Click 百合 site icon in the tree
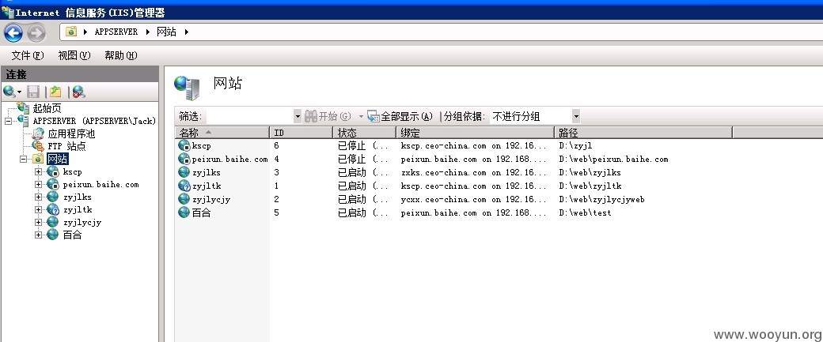 [53, 235]
